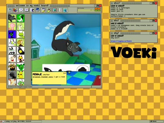Open the colorful blocks toolbar icon

click(15, 10)
